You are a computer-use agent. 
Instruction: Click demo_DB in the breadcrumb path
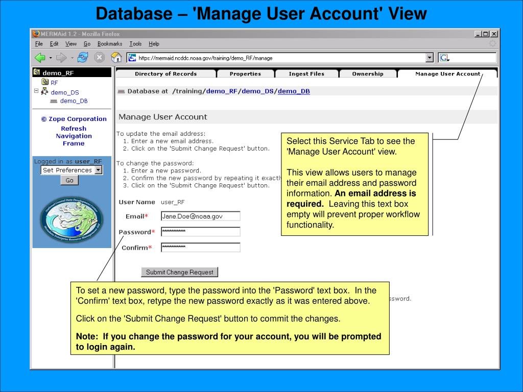click(294, 91)
